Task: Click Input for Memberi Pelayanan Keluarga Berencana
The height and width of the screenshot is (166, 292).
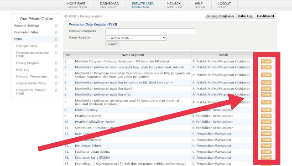Action: [x=266, y=61]
